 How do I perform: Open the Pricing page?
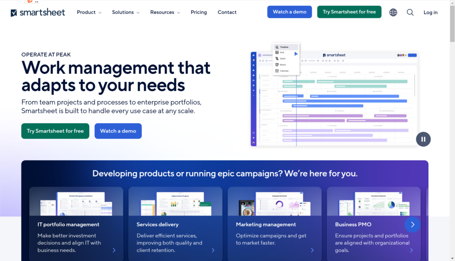tap(199, 12)
